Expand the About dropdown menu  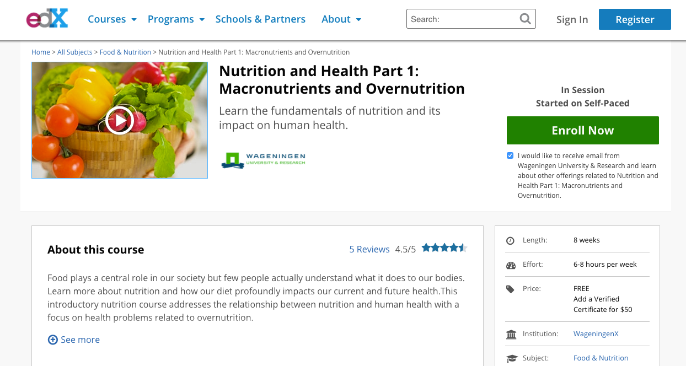click(x=341, y=19)
